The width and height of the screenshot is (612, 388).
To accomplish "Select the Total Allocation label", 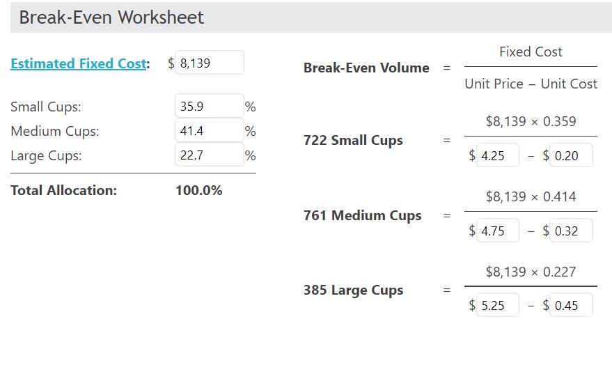I will pos(63,190).
